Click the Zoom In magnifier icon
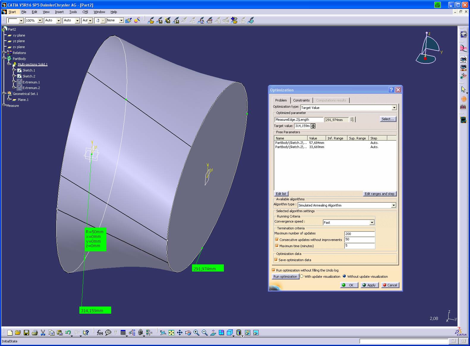470x346 pixels. pos(196,333)
